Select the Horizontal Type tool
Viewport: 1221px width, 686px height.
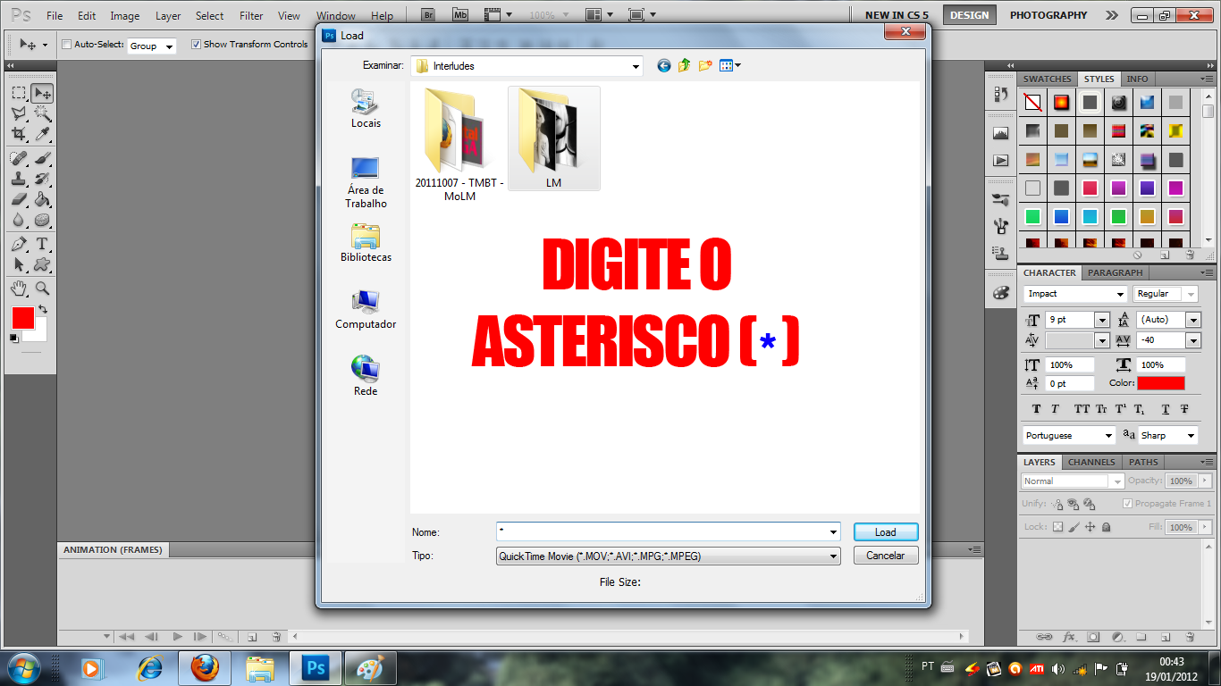[x=42, y=244]
